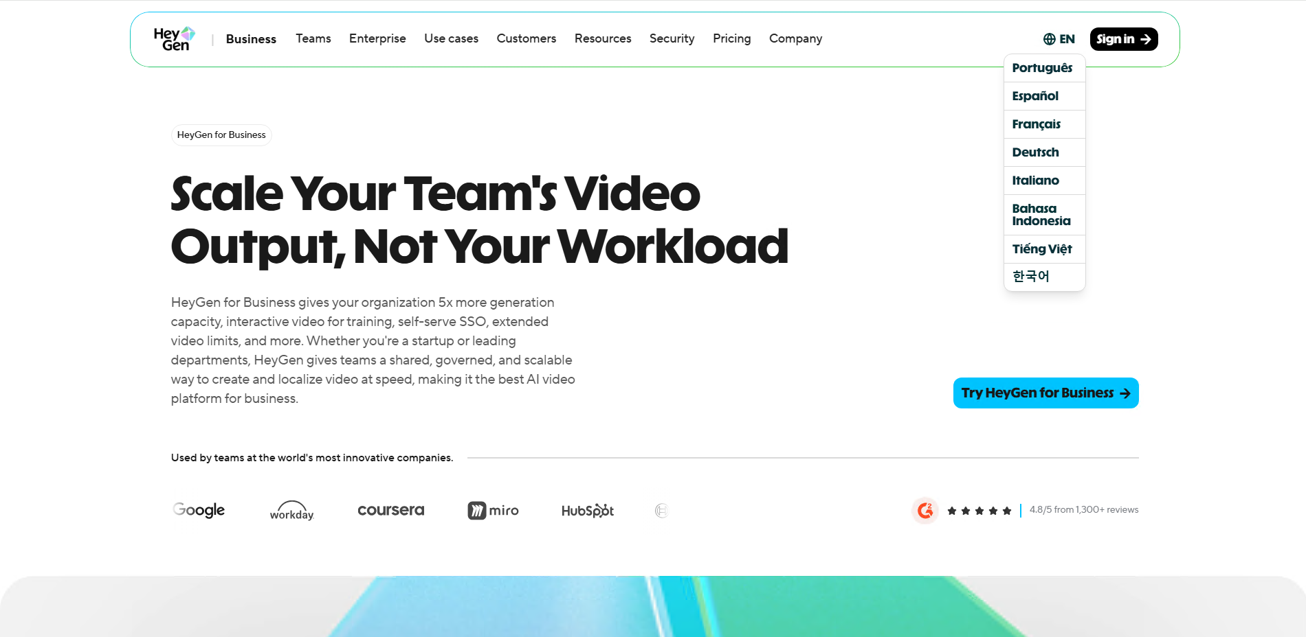
Task: Click the Sign in button
Action: [x=1123, y=39]
